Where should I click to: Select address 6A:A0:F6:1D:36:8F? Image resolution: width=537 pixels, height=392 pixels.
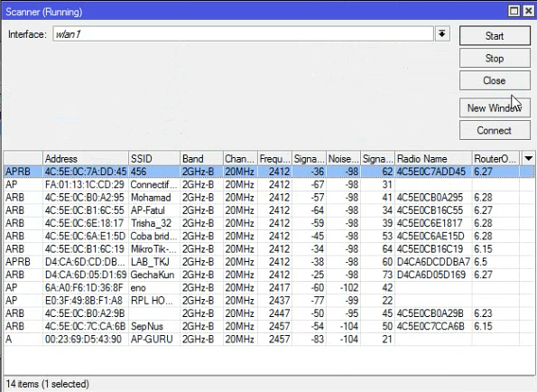(x=84, y=287)
